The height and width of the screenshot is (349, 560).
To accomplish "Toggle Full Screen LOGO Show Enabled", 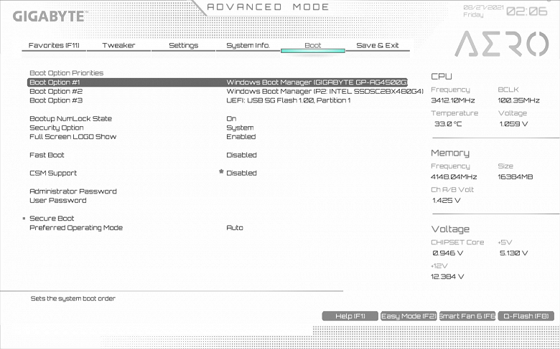I will 241,137.
